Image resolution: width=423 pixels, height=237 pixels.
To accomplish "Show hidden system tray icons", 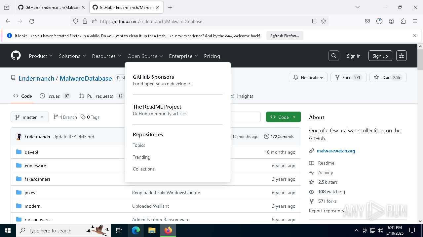I will click(356, 230).
